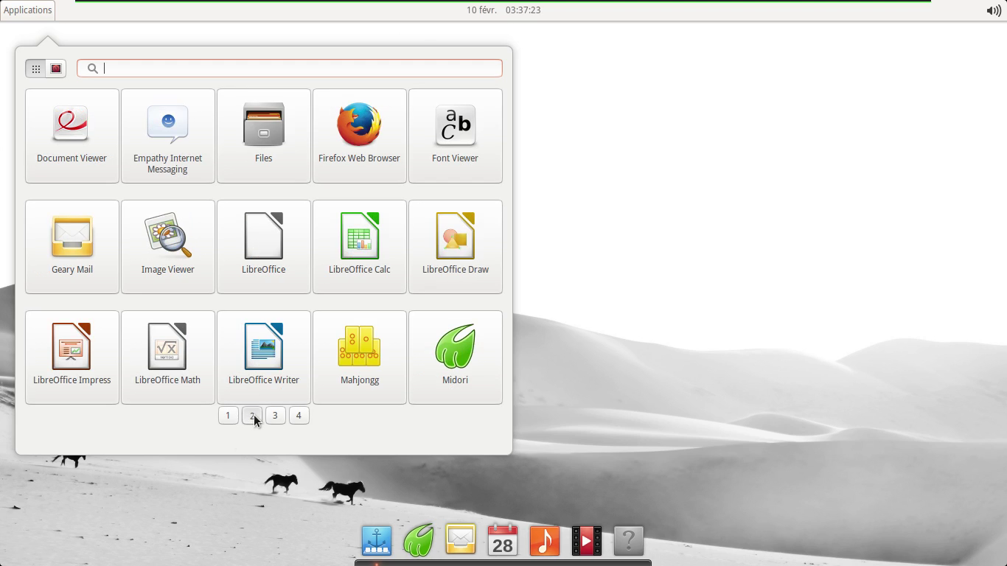Launch Geary Mail from launcher grid
Screen dimensions: 1007x566
tap(72, 247)
